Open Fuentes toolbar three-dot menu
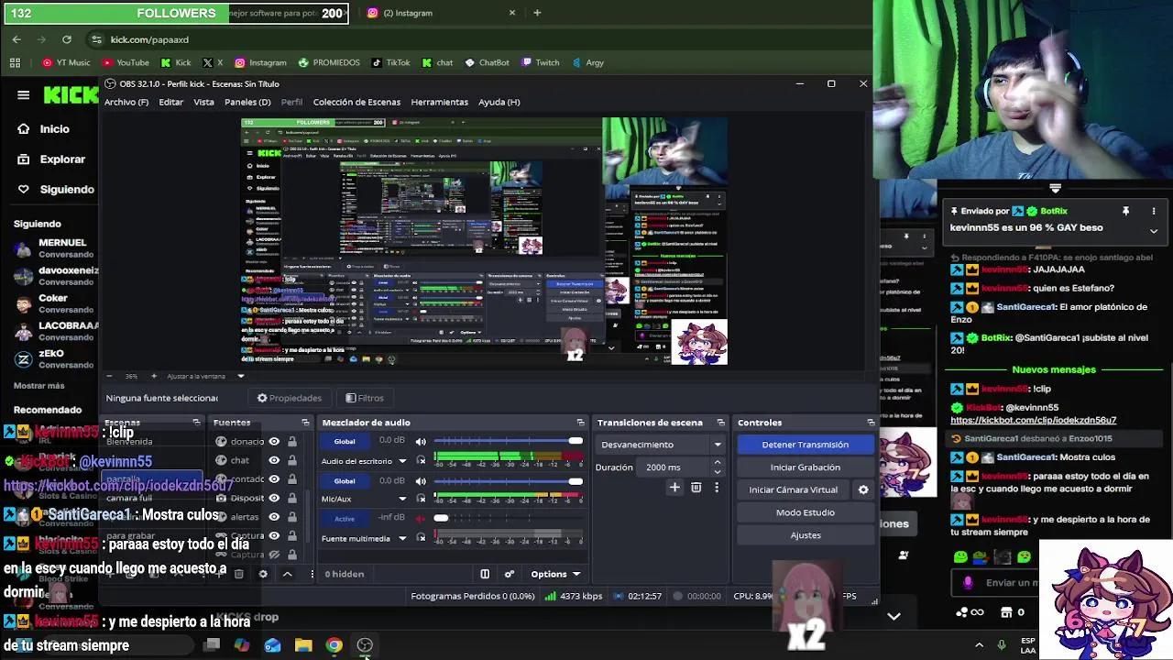The width and height of the screenshot is (1173, 660). pos(312,574)
